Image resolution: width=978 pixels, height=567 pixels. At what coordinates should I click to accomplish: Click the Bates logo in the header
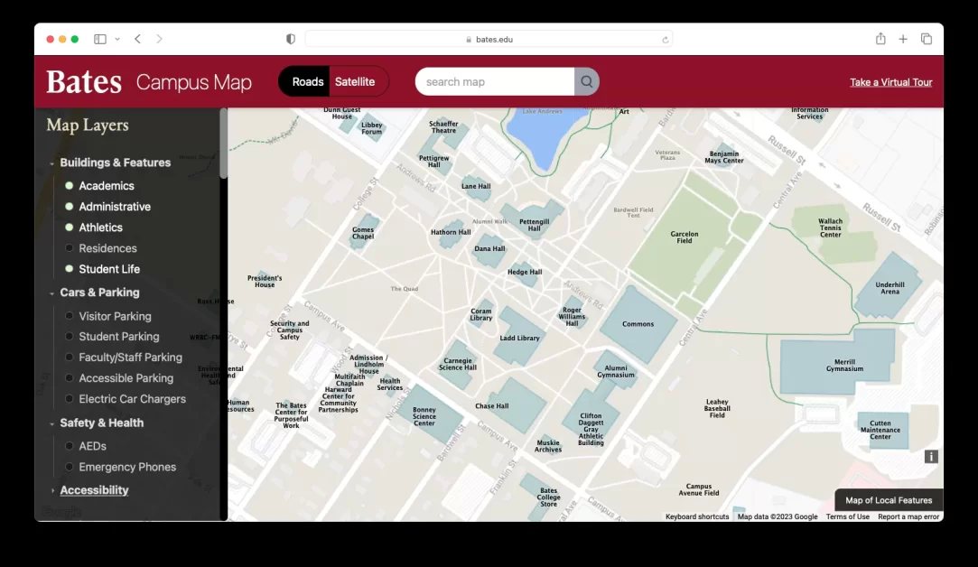(x=82, y=81)
